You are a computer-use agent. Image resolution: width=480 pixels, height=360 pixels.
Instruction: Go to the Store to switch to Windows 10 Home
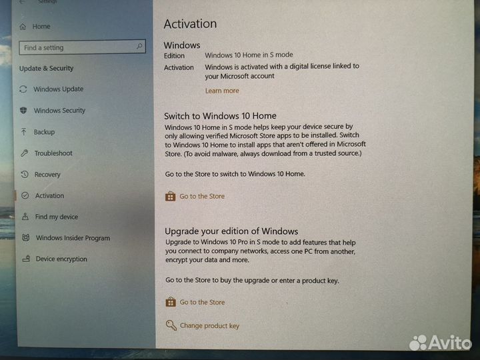[x=201, y=197]
